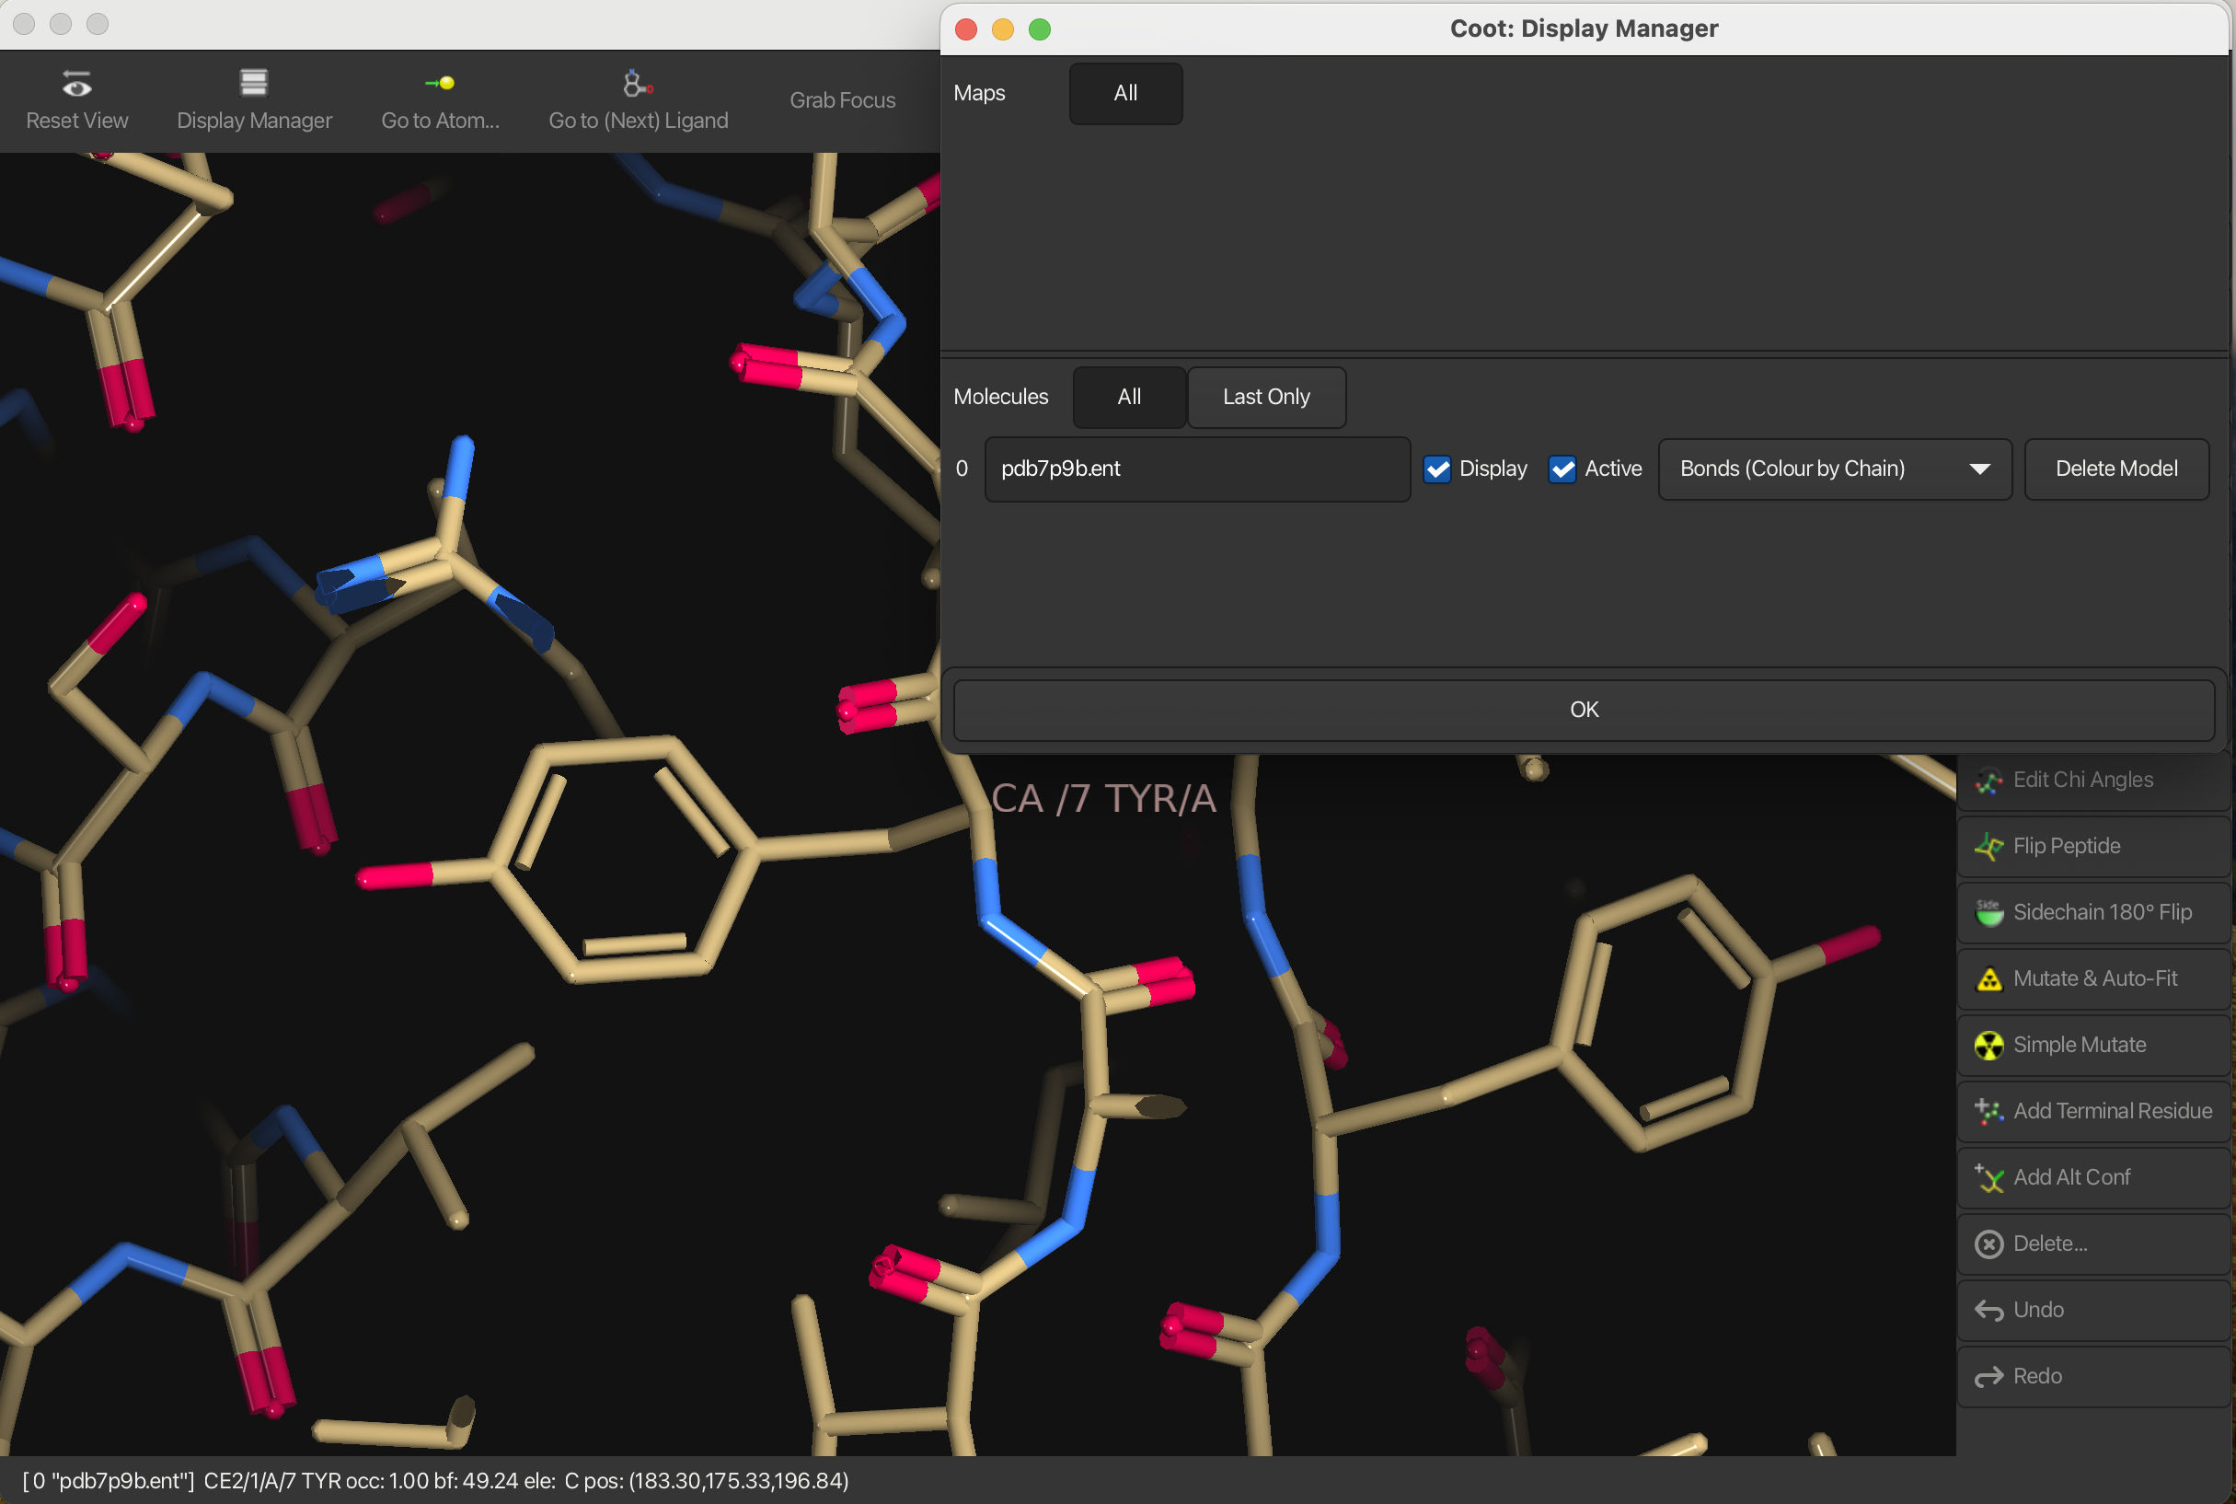Click the Simple Mutate radiation icon
The image size is (2236, 1504).
coord(1988,1045)
